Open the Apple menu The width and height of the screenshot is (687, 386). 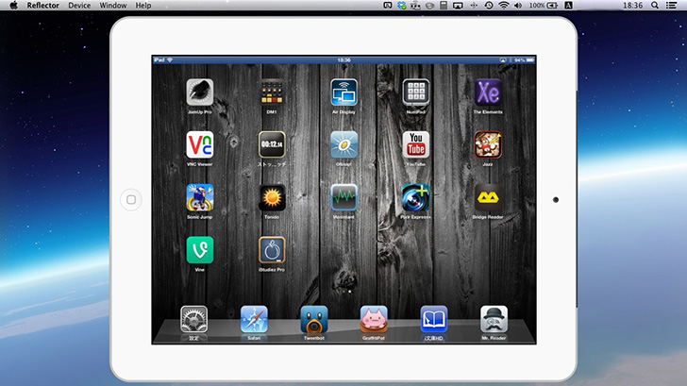coord(13,6)
